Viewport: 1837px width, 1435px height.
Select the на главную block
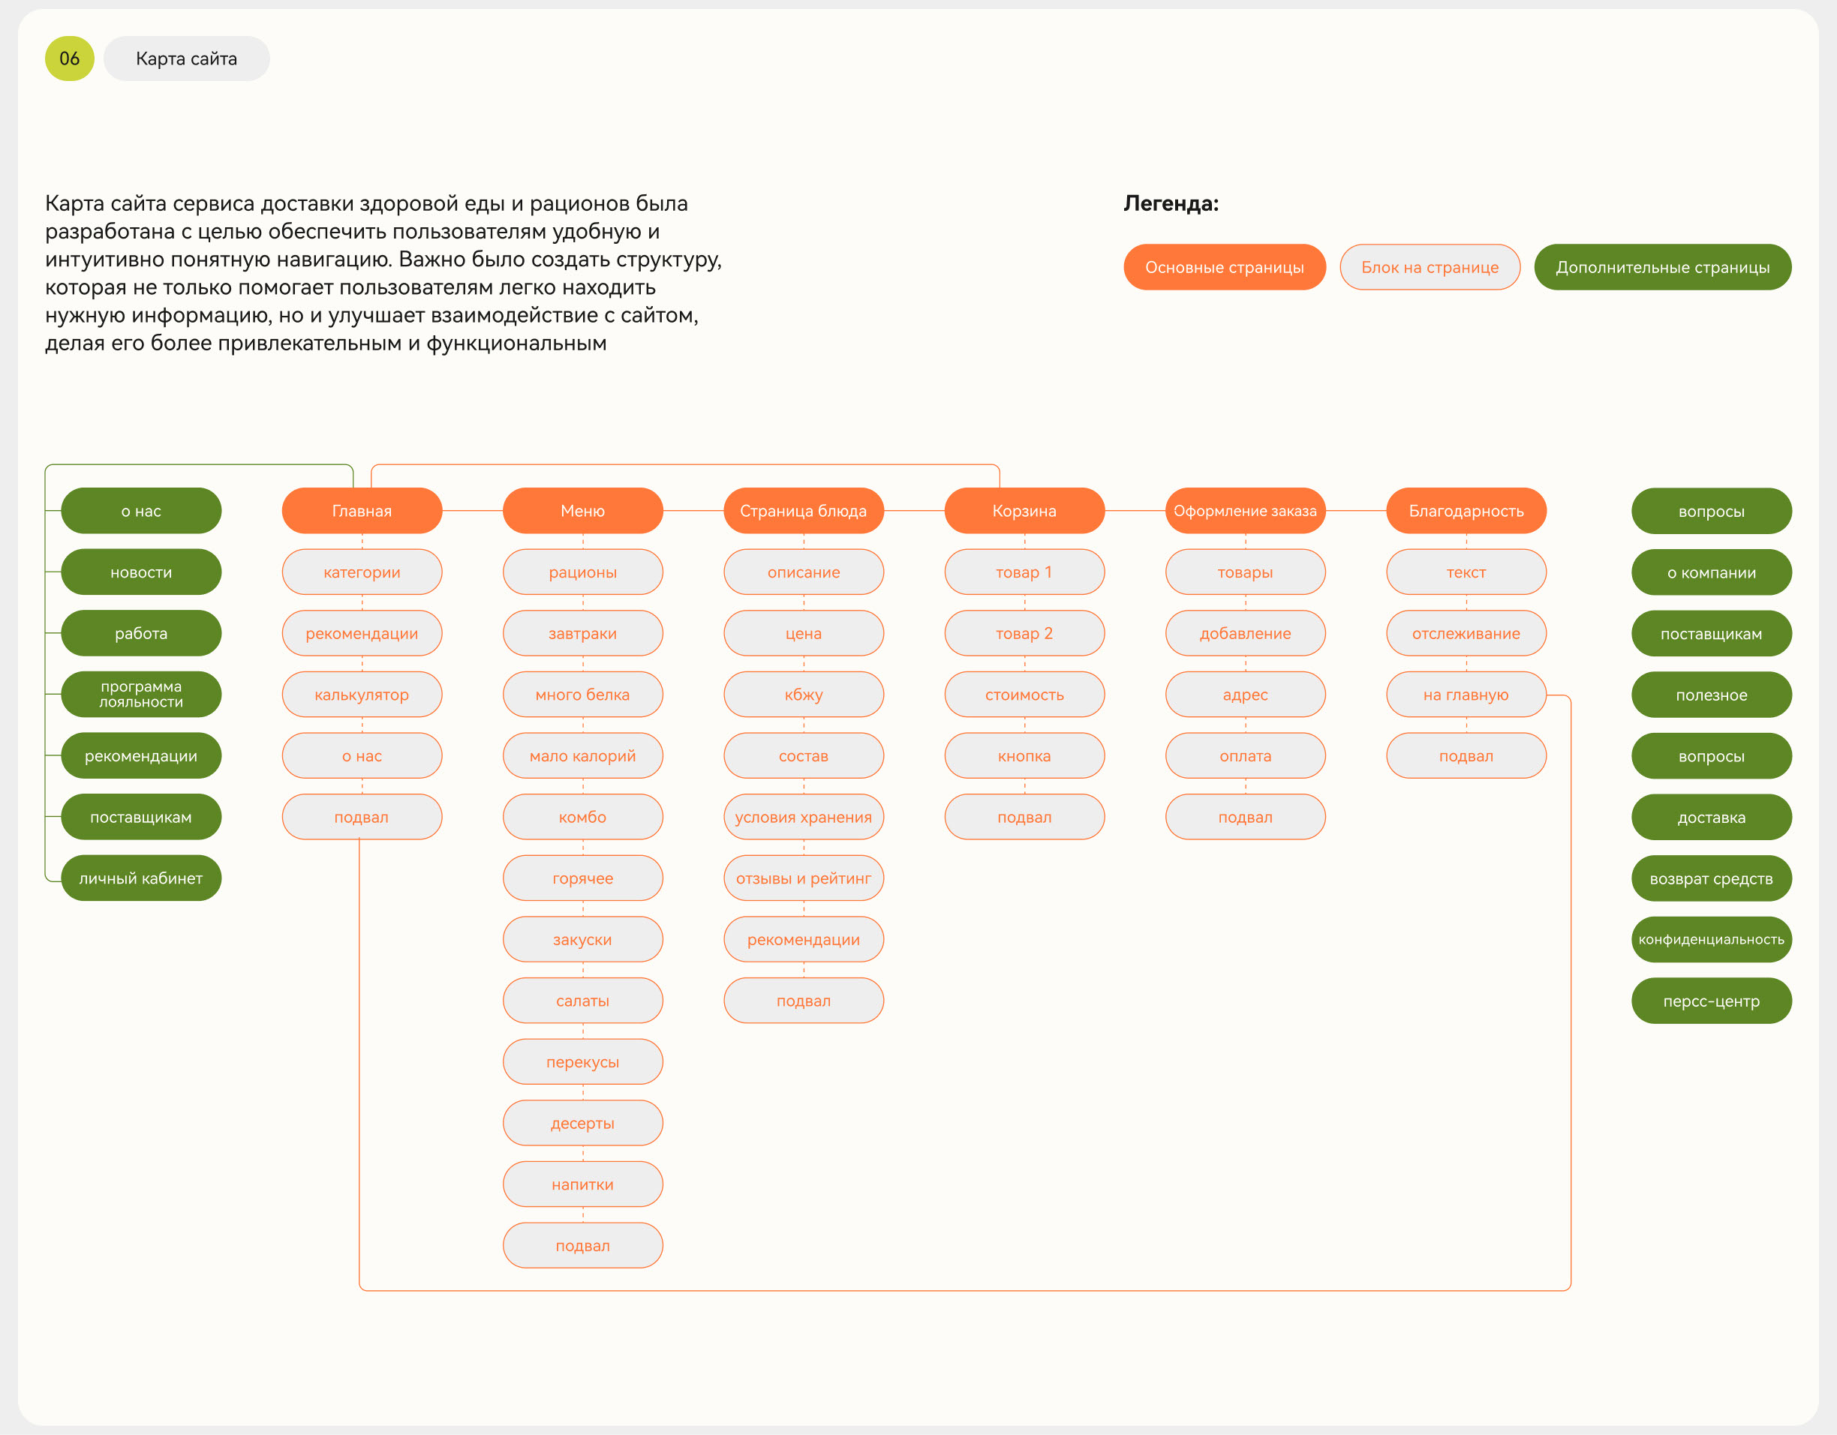(1466, 695)
